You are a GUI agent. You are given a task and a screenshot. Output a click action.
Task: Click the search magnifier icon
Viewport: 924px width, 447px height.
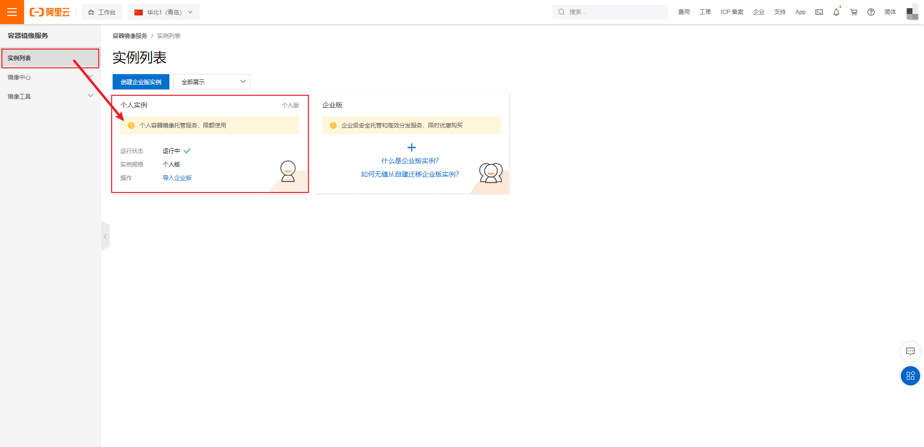click(561, 12)
